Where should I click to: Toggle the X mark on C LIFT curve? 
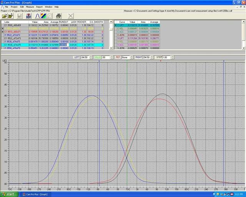[116, 25]
